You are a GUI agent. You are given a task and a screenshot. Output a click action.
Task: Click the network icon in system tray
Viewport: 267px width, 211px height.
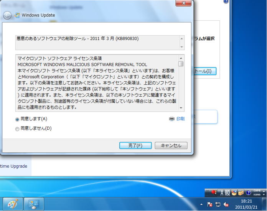[218, 204]
